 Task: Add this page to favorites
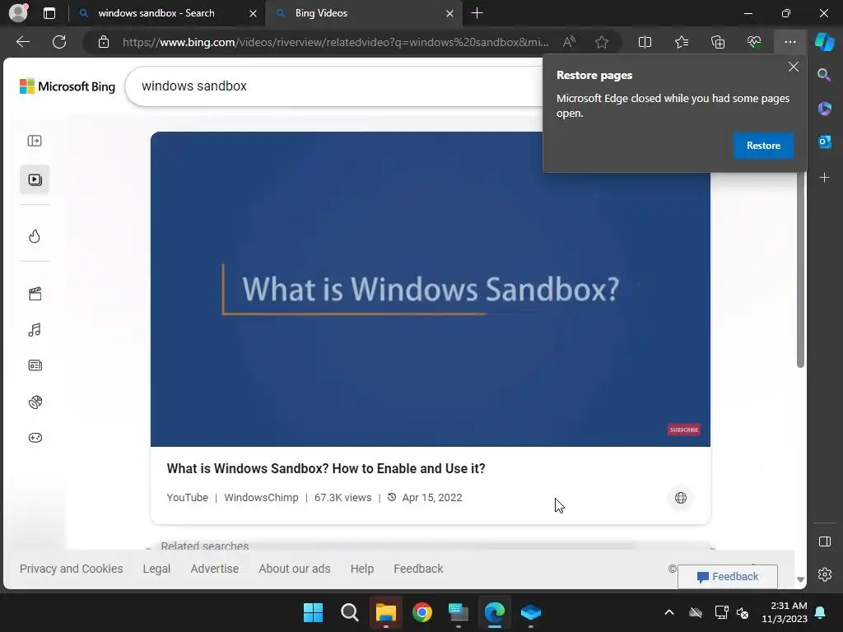pyautogui.click(x=602, y=42)
